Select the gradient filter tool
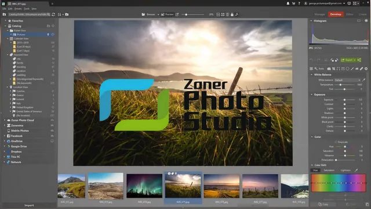Screen dimensions: 371x209 pyautogui.click(x=343, y=69)
